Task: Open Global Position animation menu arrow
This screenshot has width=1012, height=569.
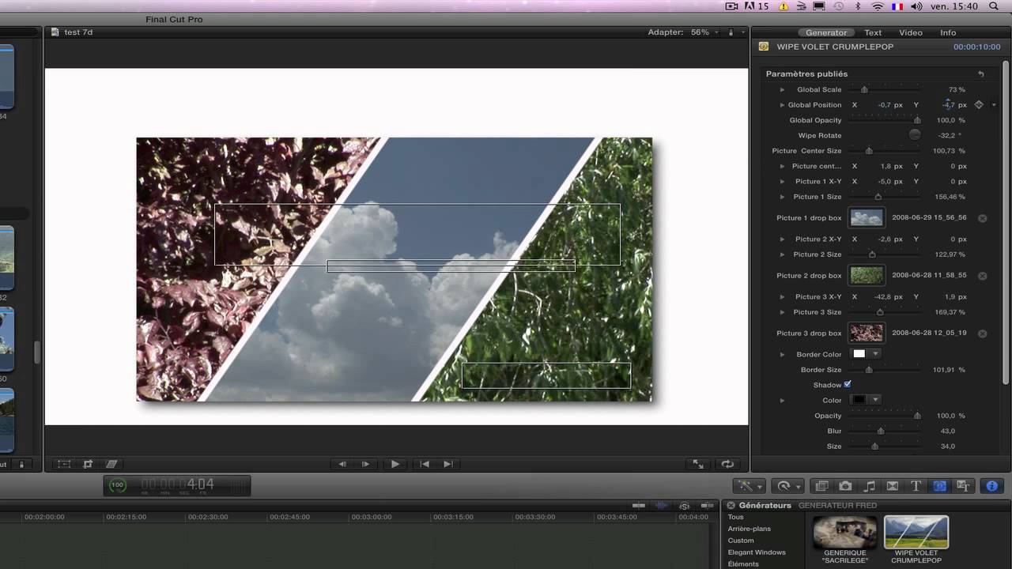Action: coord(994,104)
